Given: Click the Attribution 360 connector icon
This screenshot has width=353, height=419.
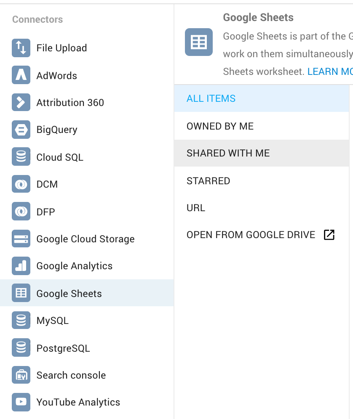Looking at the screenshot, I should click(21, 102).
